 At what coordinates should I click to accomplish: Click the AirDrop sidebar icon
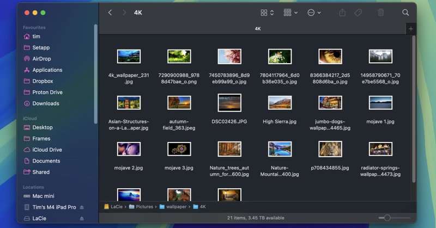click(27, 59)
